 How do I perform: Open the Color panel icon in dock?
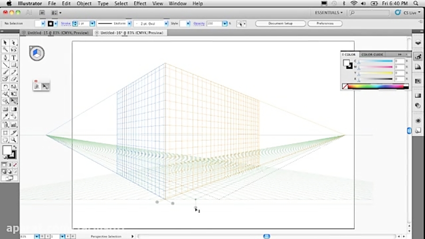[418, 57]
